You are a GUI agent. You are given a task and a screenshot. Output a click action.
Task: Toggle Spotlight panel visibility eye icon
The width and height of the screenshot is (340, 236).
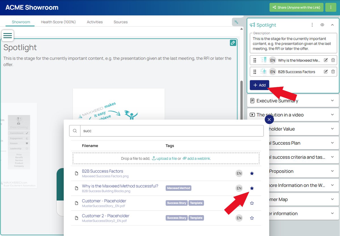(x=322, y=25)
